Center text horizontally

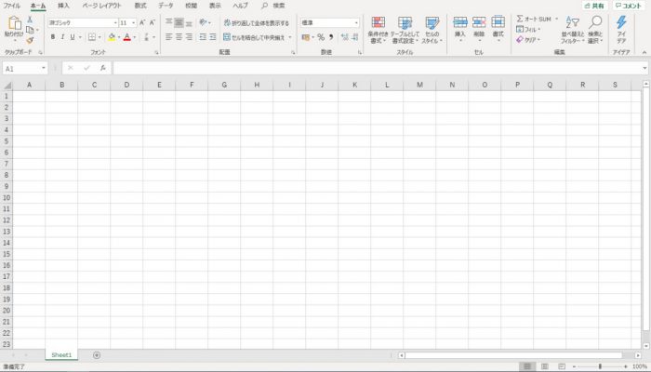tap(179, 37)
